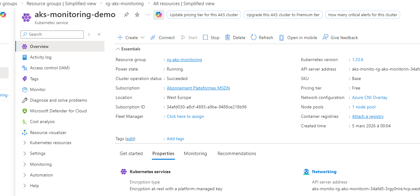This screenshot has width=420, height=196.
Task: Add cluster to favorites via star icon
Action: tap(137, 14)
